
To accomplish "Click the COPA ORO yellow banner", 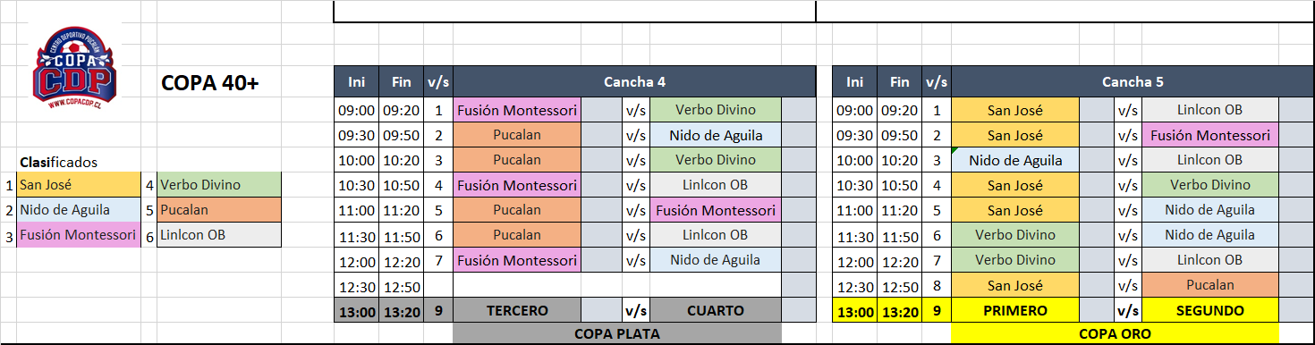I will tap(1116, 333).
